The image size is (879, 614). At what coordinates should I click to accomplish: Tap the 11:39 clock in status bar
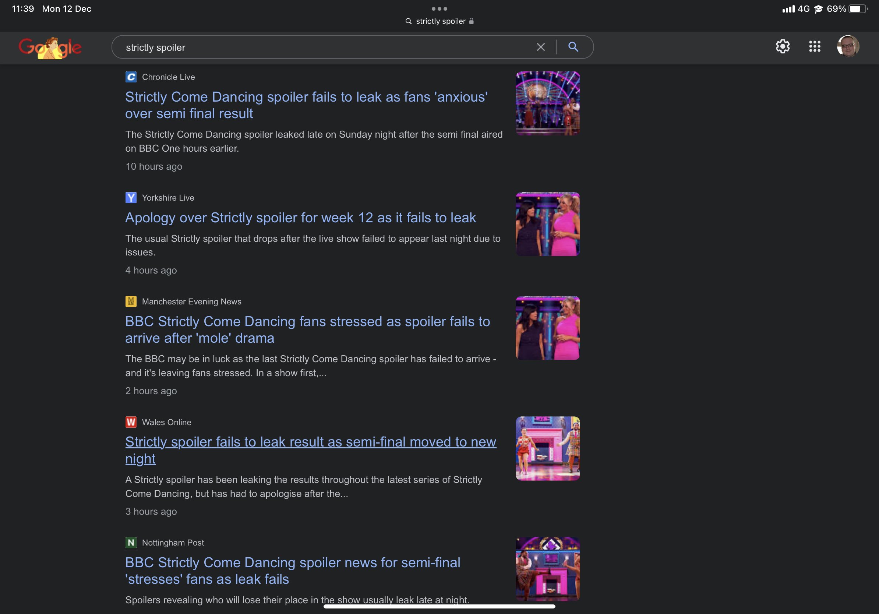tap(23, 9)
